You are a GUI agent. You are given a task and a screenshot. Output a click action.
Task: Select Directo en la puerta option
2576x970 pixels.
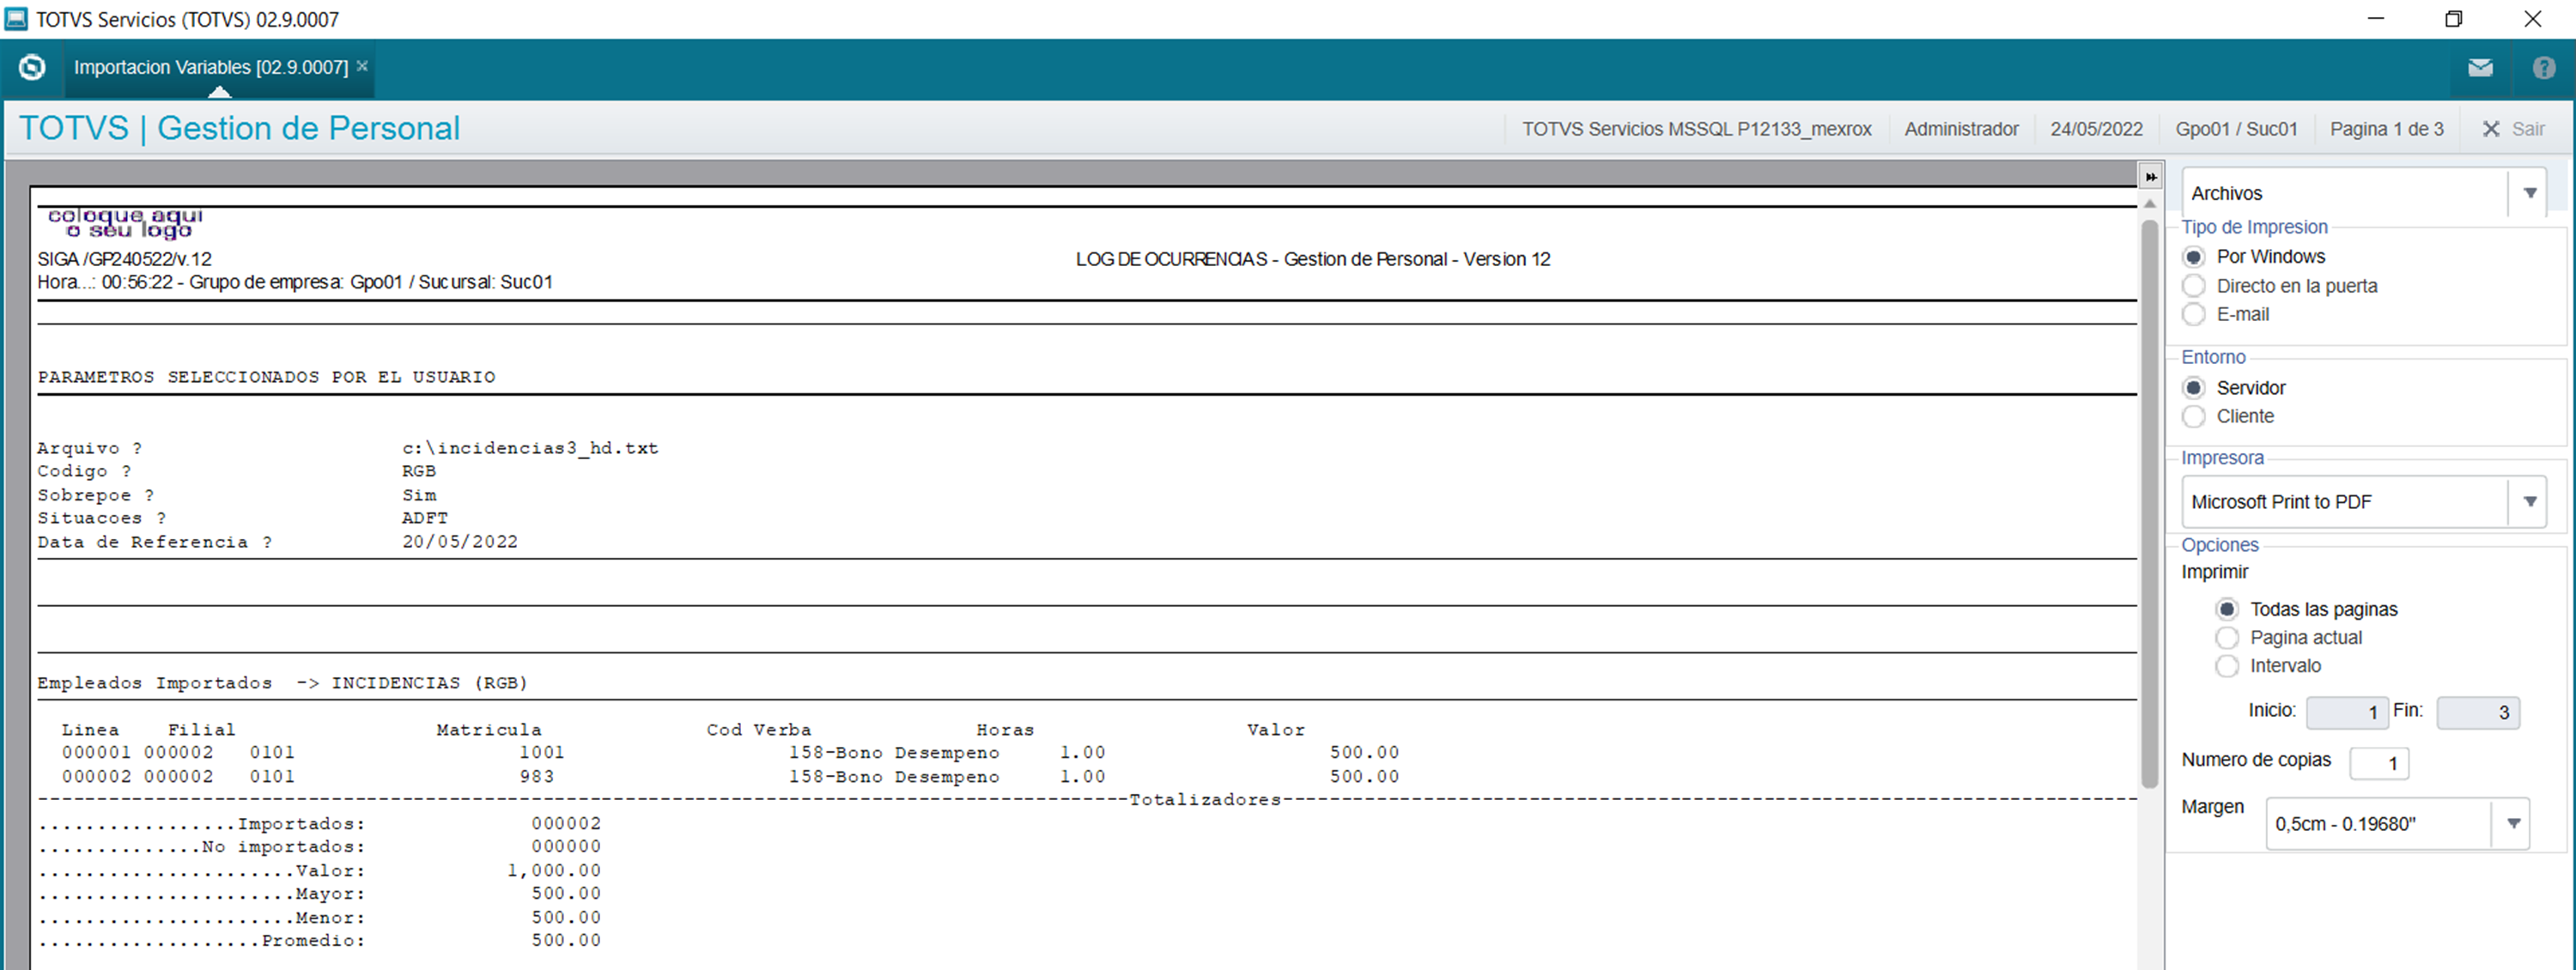(2194, 286)
